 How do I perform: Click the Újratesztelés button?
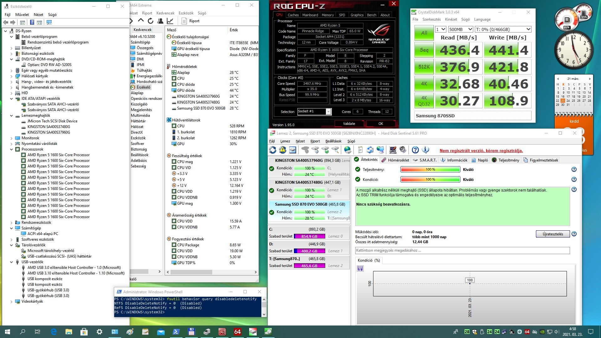[x=552, y=234]
